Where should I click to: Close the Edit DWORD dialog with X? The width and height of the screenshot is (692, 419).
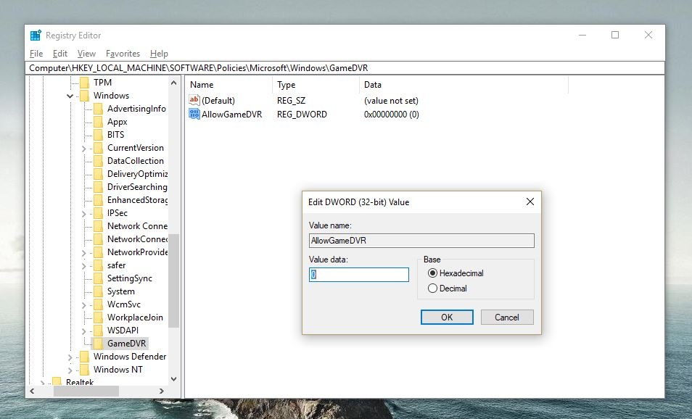click(530, 202)
